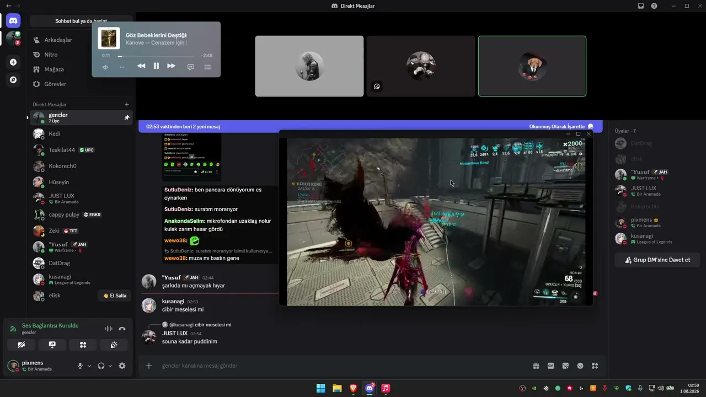The image size is (706, 397).
Task: Open search box Sohbet bul ya da başlat
Action: pos(81,21)
